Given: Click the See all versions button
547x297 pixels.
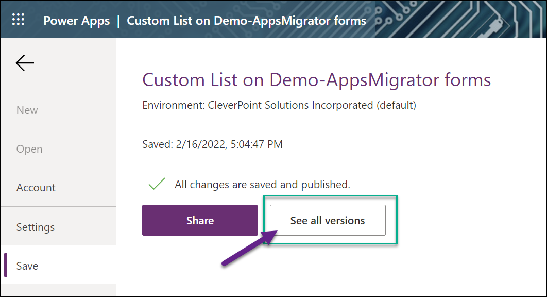Looking at the screenshot, I should (x=328, y=220).
